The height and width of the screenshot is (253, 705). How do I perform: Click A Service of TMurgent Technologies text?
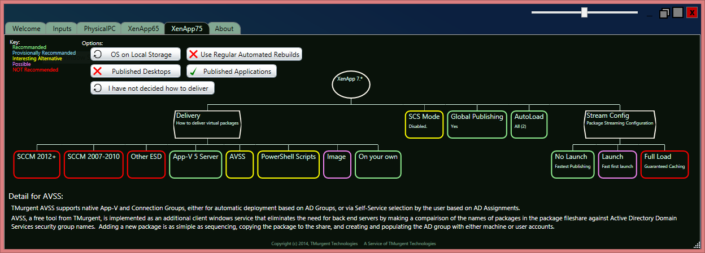pyautogui.click(x=400, y=243)
